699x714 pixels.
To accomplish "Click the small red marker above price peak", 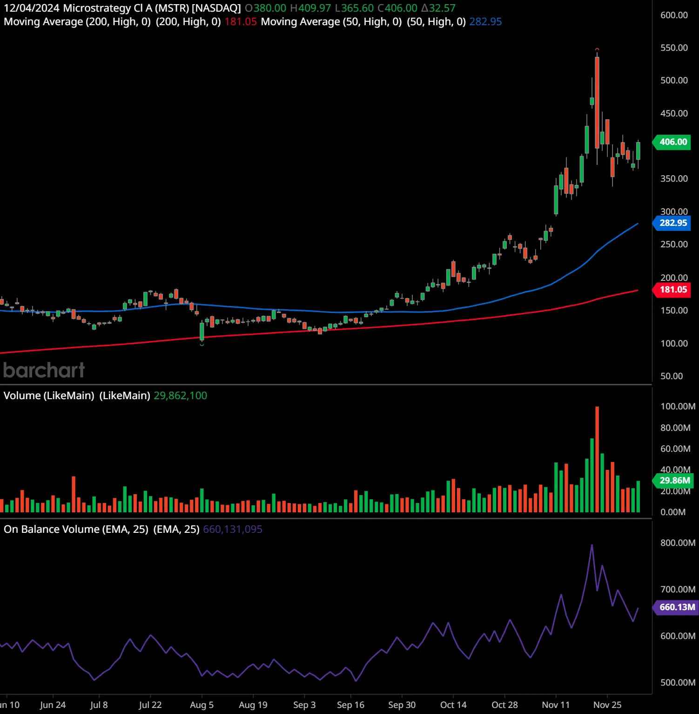I will point(597,49).
